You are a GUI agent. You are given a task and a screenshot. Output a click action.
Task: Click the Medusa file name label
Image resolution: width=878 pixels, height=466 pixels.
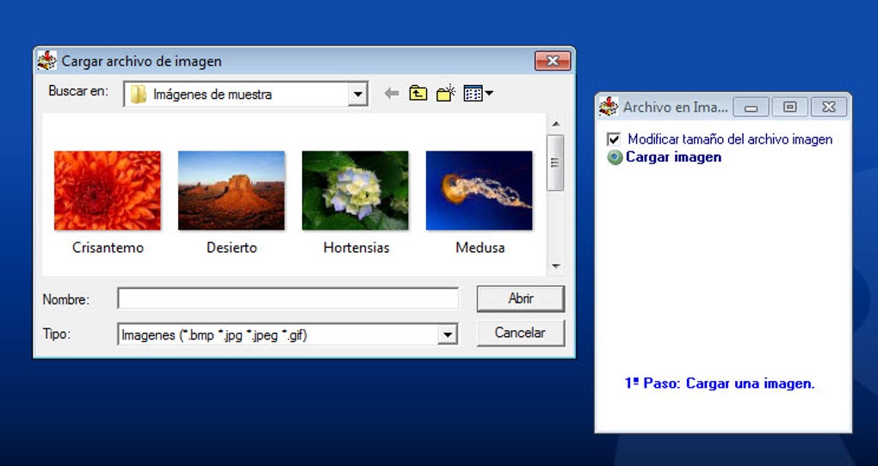coord(479,248)
